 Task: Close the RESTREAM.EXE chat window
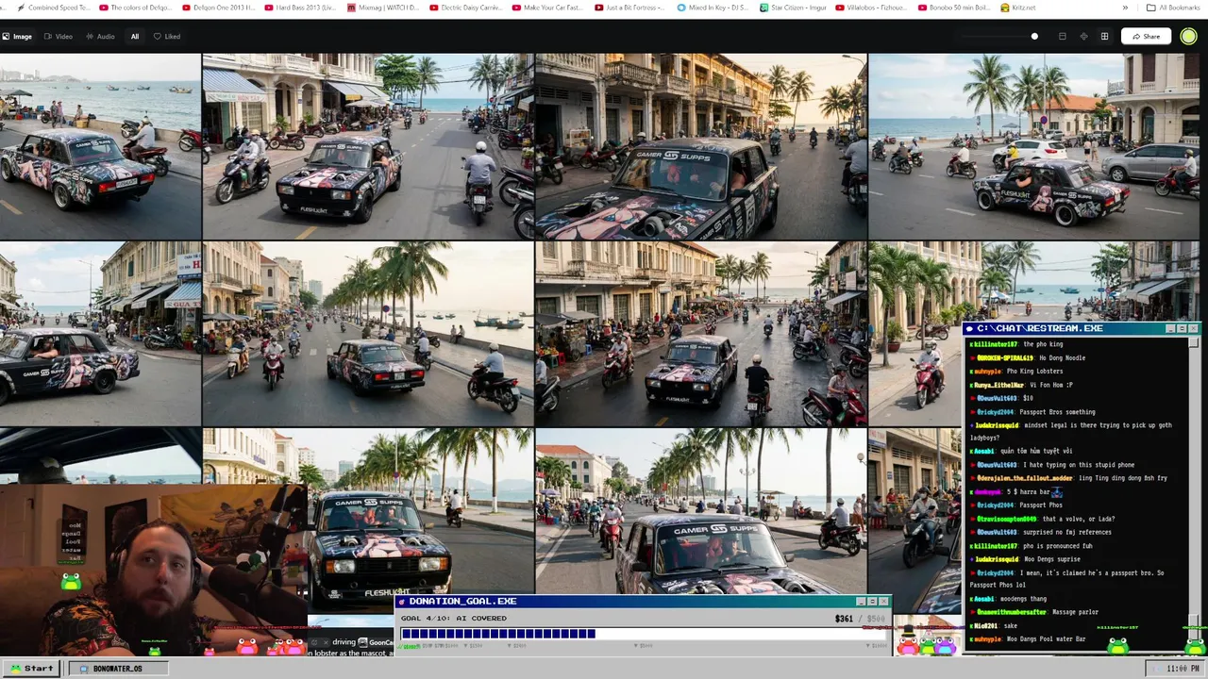[1193, 328]
